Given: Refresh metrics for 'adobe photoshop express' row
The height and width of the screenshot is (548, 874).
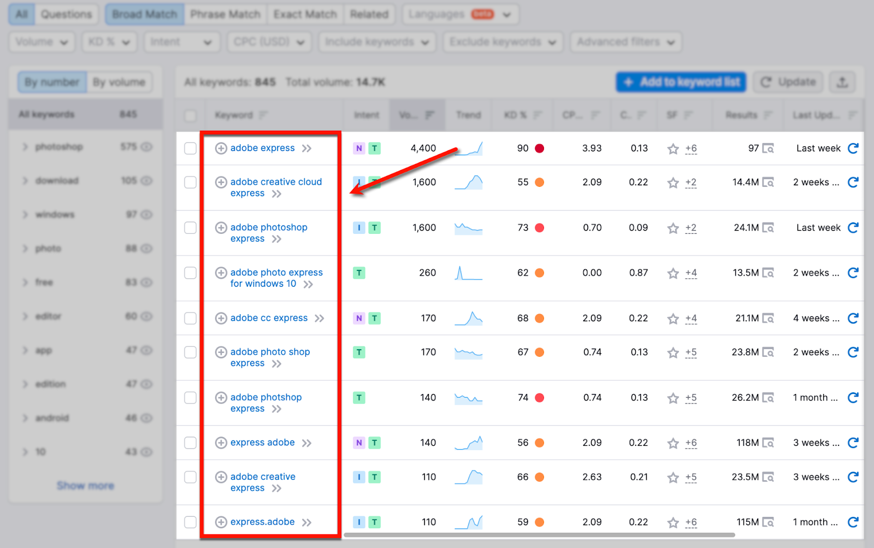Looking at the screenshot, I should (853, 227).
